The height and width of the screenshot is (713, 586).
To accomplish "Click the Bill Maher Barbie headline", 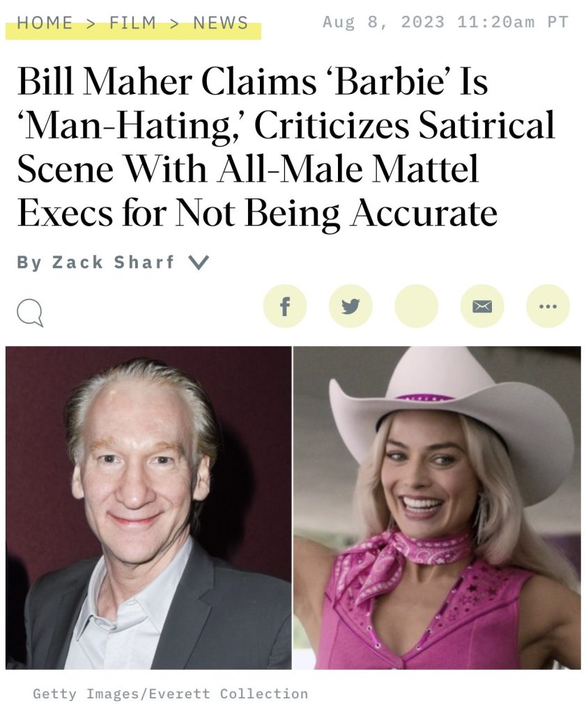I will point(286,148).
